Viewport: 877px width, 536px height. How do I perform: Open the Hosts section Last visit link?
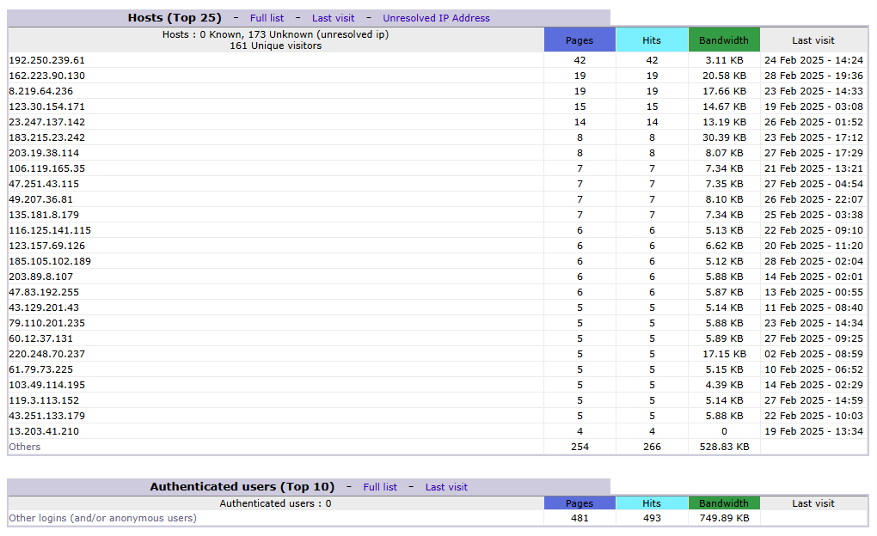334,18
